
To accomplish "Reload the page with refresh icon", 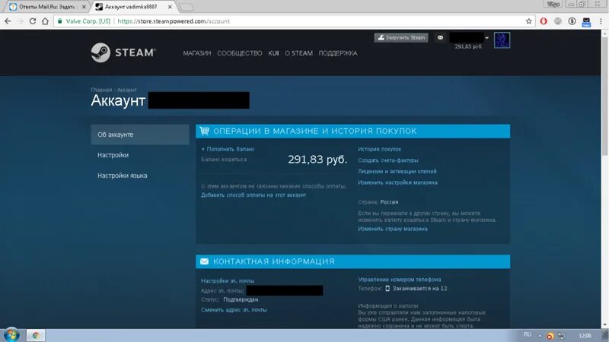I will point(33,21).
